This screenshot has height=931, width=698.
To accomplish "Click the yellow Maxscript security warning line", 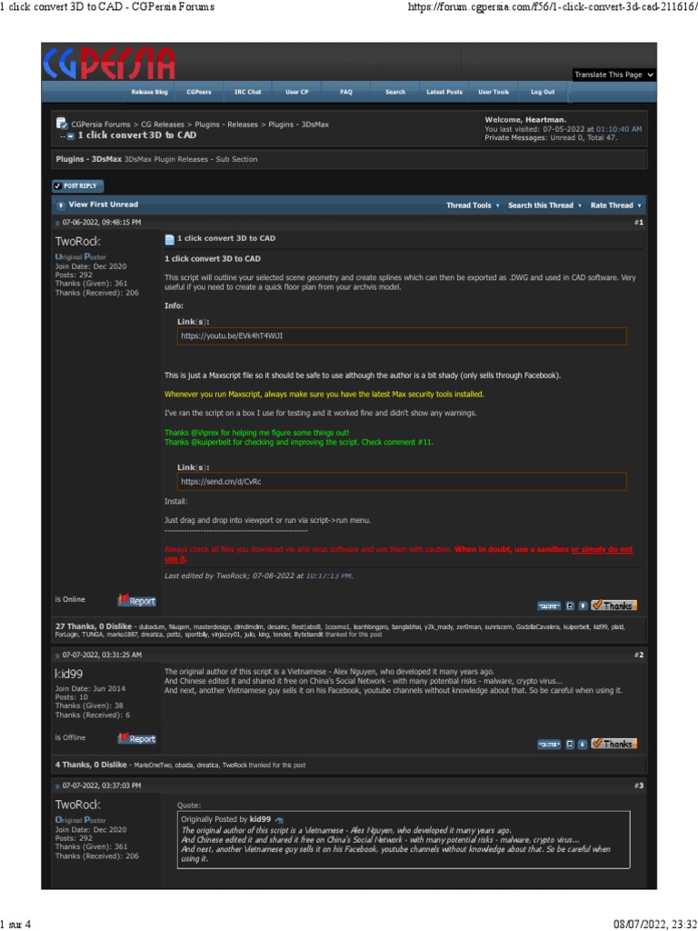I will (324, 395).
